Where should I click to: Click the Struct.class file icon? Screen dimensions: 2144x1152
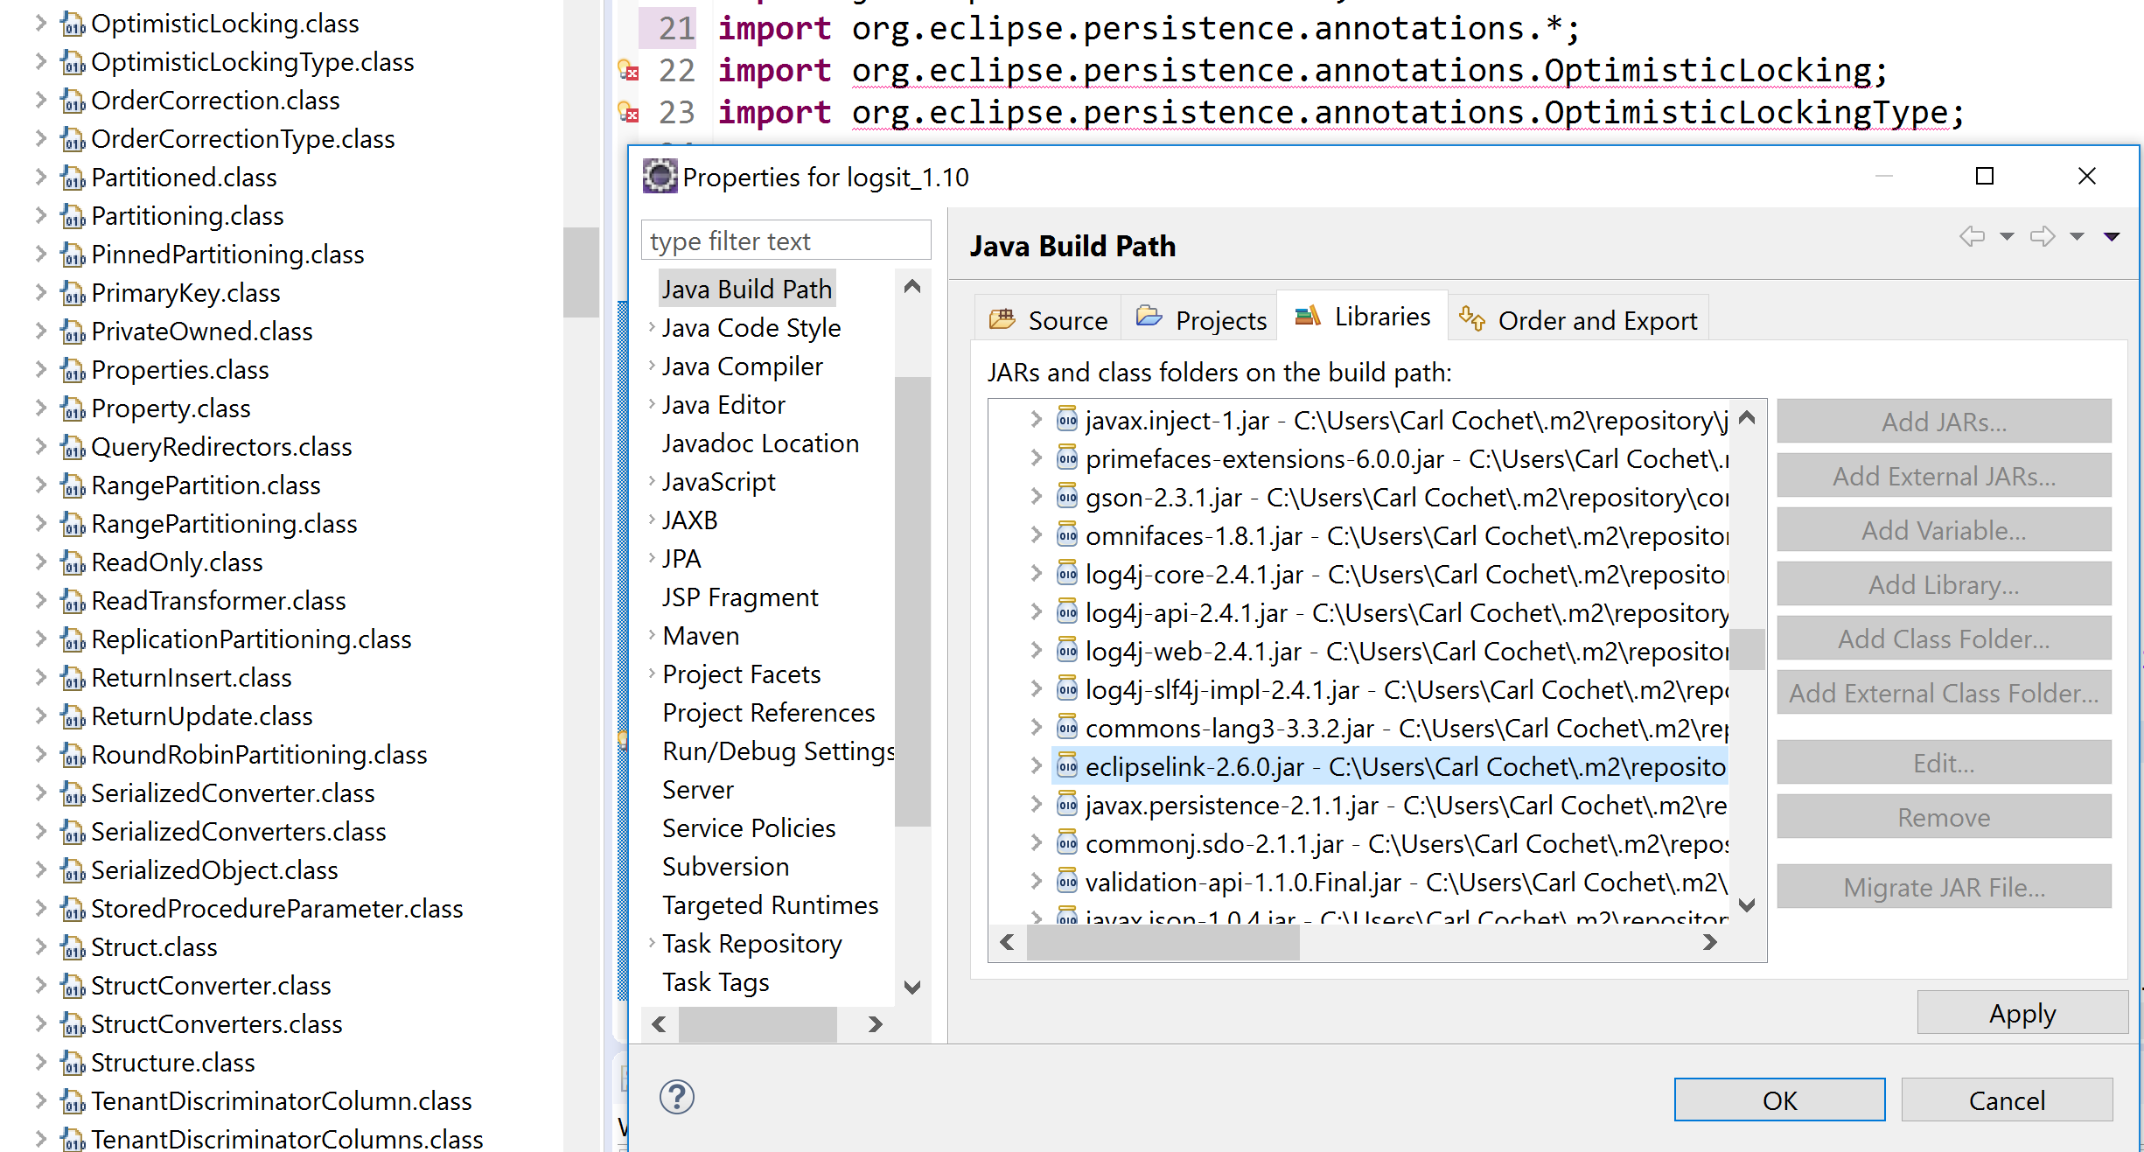tap(73, 947)
